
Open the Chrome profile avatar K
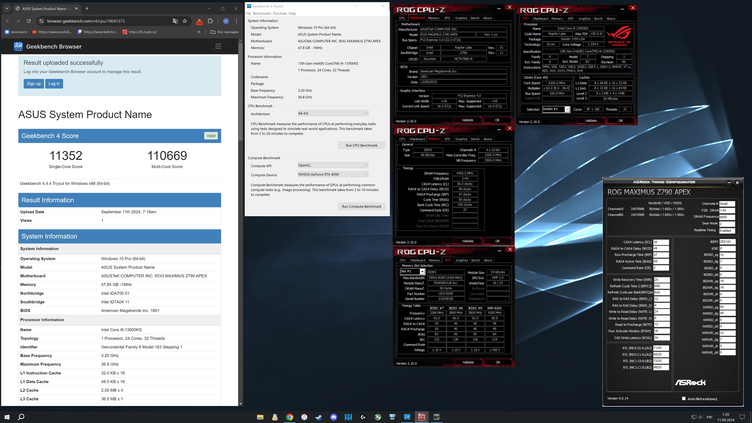(226, 21)
